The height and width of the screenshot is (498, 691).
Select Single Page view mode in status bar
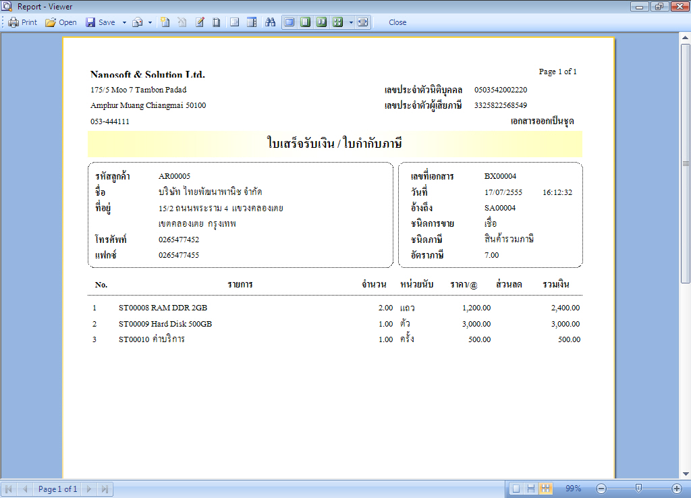point(516,489)
